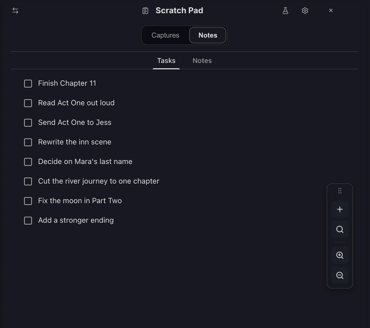Click the text Decide on Mara's last name
370x328 pixels.
pos(85,162)
